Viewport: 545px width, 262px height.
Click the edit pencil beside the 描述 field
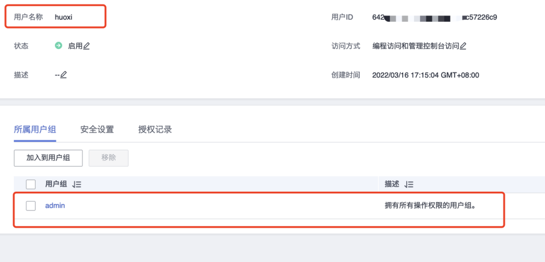pyautogui.click(x=63, y=75)
